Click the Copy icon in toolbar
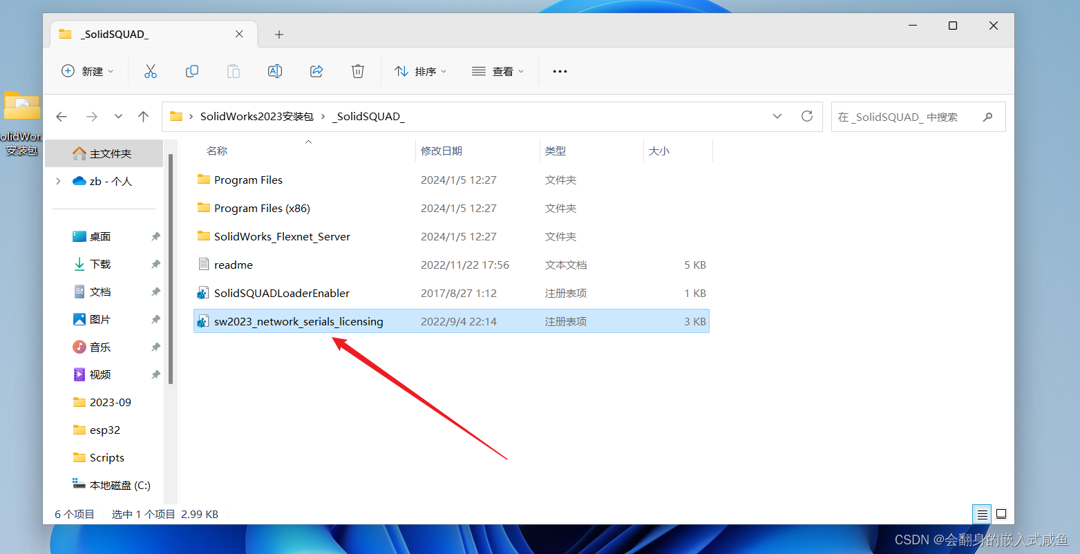 pos(192,71)
